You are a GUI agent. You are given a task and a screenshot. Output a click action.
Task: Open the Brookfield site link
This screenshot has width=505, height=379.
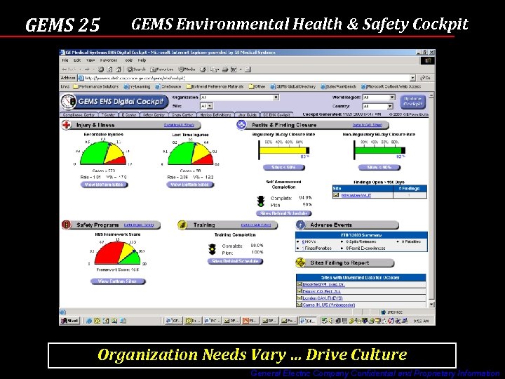(323, 284)
